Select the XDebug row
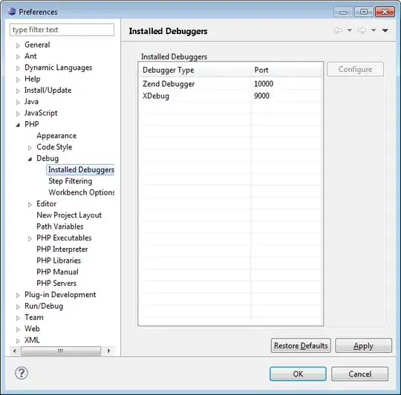The width and height of the screenshot is (401, 395). coord(230,96)
